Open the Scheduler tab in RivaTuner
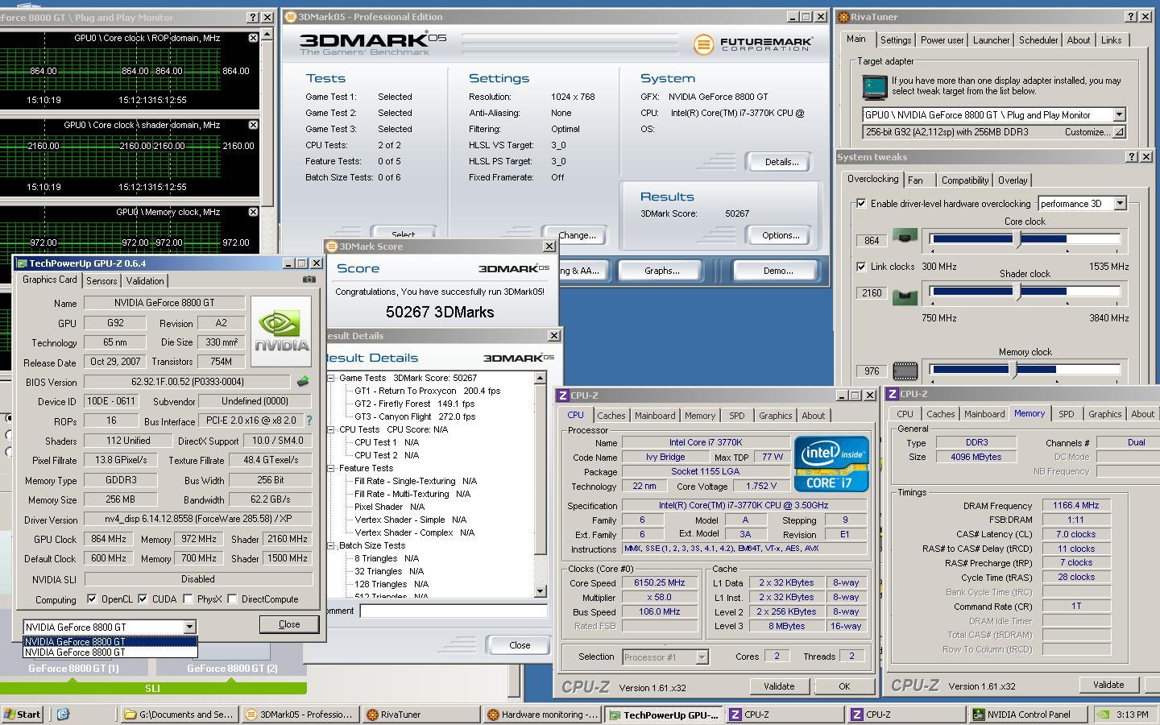This screenshot has height=725, width=1160. 1038,40
